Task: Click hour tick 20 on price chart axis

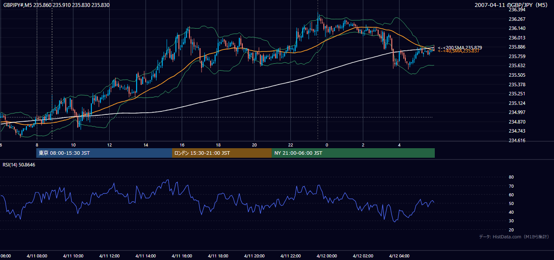Action: 254,145
